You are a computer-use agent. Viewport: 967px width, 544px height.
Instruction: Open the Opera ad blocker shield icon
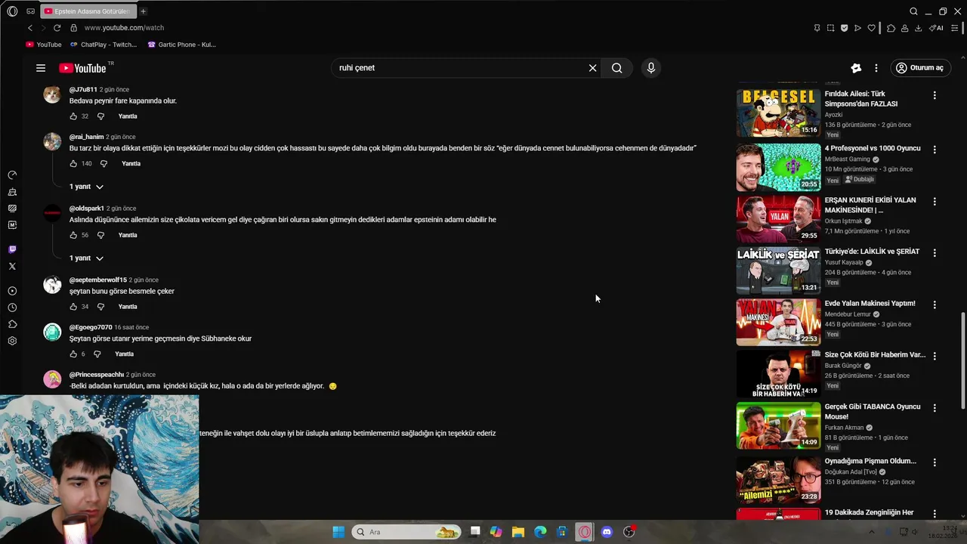point(844,28)
